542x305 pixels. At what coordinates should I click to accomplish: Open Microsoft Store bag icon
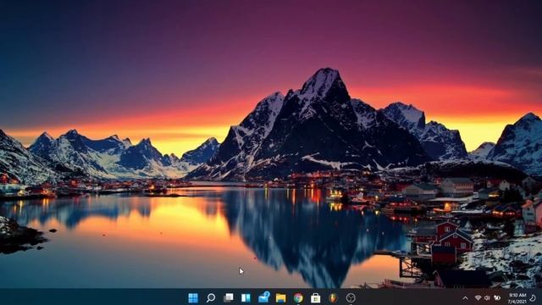click(x=316, y=297)
